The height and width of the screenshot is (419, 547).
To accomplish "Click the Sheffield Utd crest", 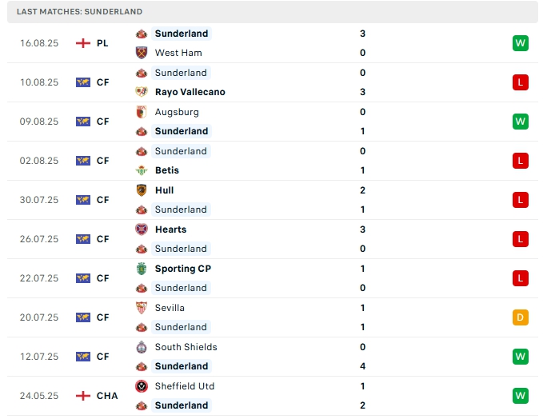I will pos(142,386).
